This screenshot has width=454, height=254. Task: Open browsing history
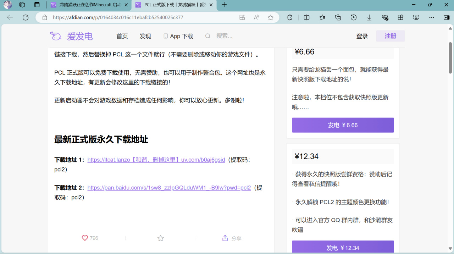click(x=354, y=17)
